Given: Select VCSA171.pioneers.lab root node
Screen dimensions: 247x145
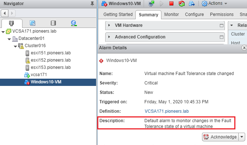Looking at the screenshot, I should click(34, 31).
